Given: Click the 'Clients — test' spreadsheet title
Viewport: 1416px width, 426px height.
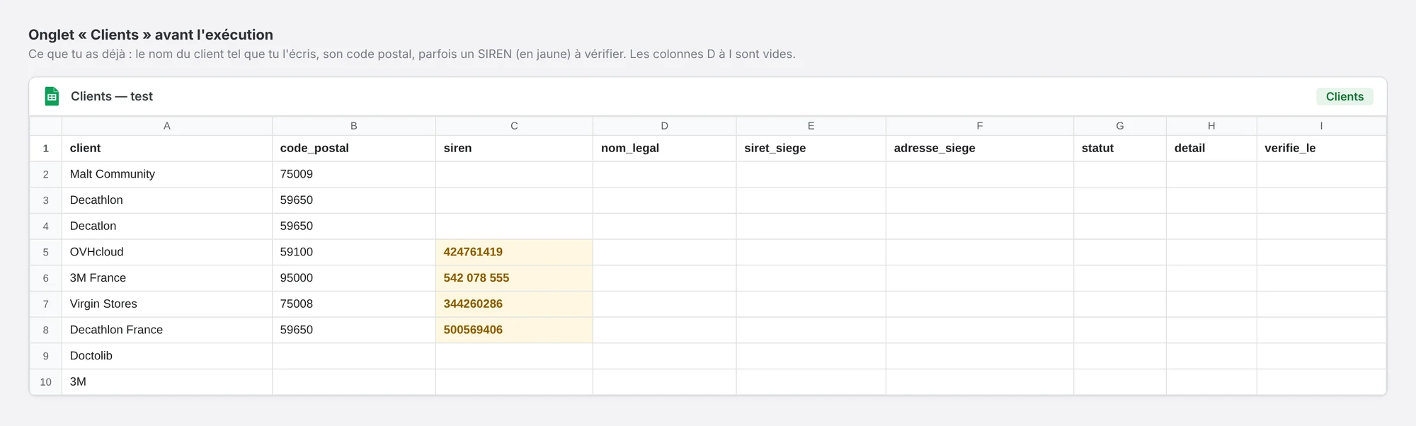Looking at the screenshot, I should point(112,96).
